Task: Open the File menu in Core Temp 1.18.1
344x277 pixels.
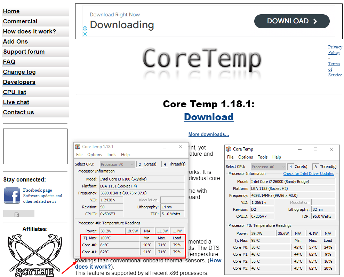Action: pos(79,154)
